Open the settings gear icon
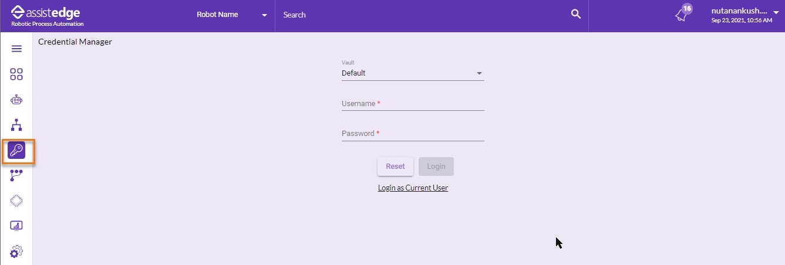 coord(16,252)
